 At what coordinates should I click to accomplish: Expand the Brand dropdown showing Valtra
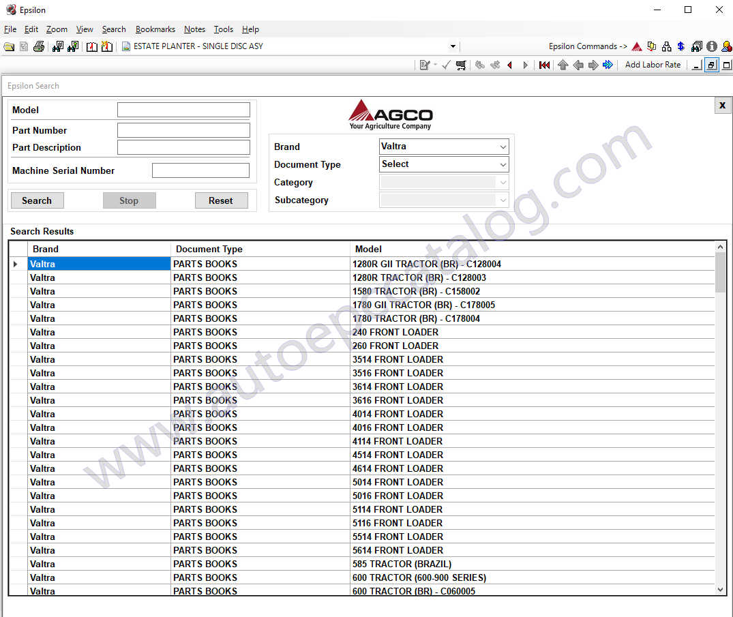click(x=503, y=147)
